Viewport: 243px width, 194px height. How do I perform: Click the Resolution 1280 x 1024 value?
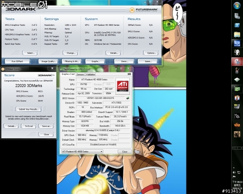point(70,25)
